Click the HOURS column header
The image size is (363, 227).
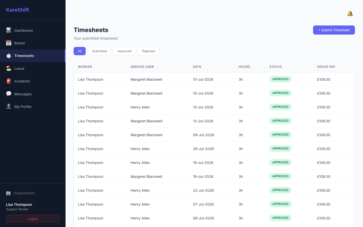coord(244,67)
